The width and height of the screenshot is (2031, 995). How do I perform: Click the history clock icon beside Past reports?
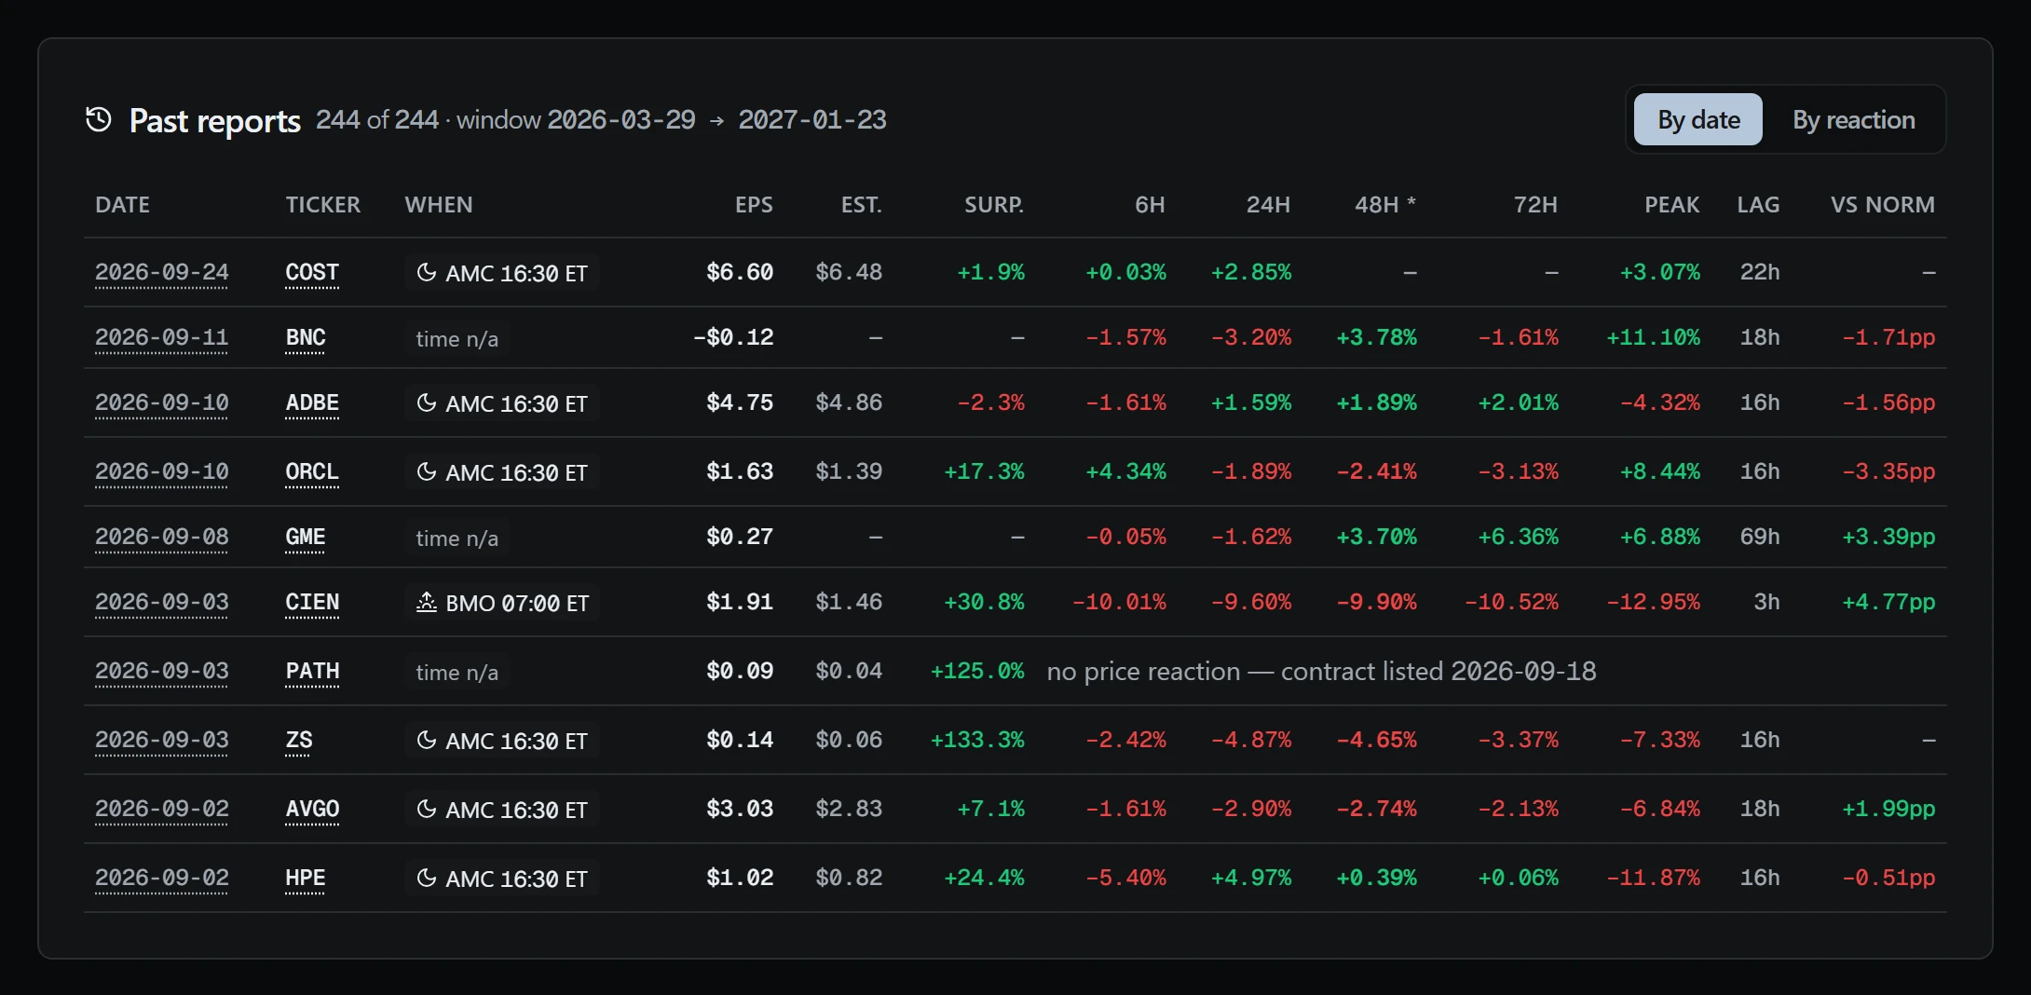point(99,119)
